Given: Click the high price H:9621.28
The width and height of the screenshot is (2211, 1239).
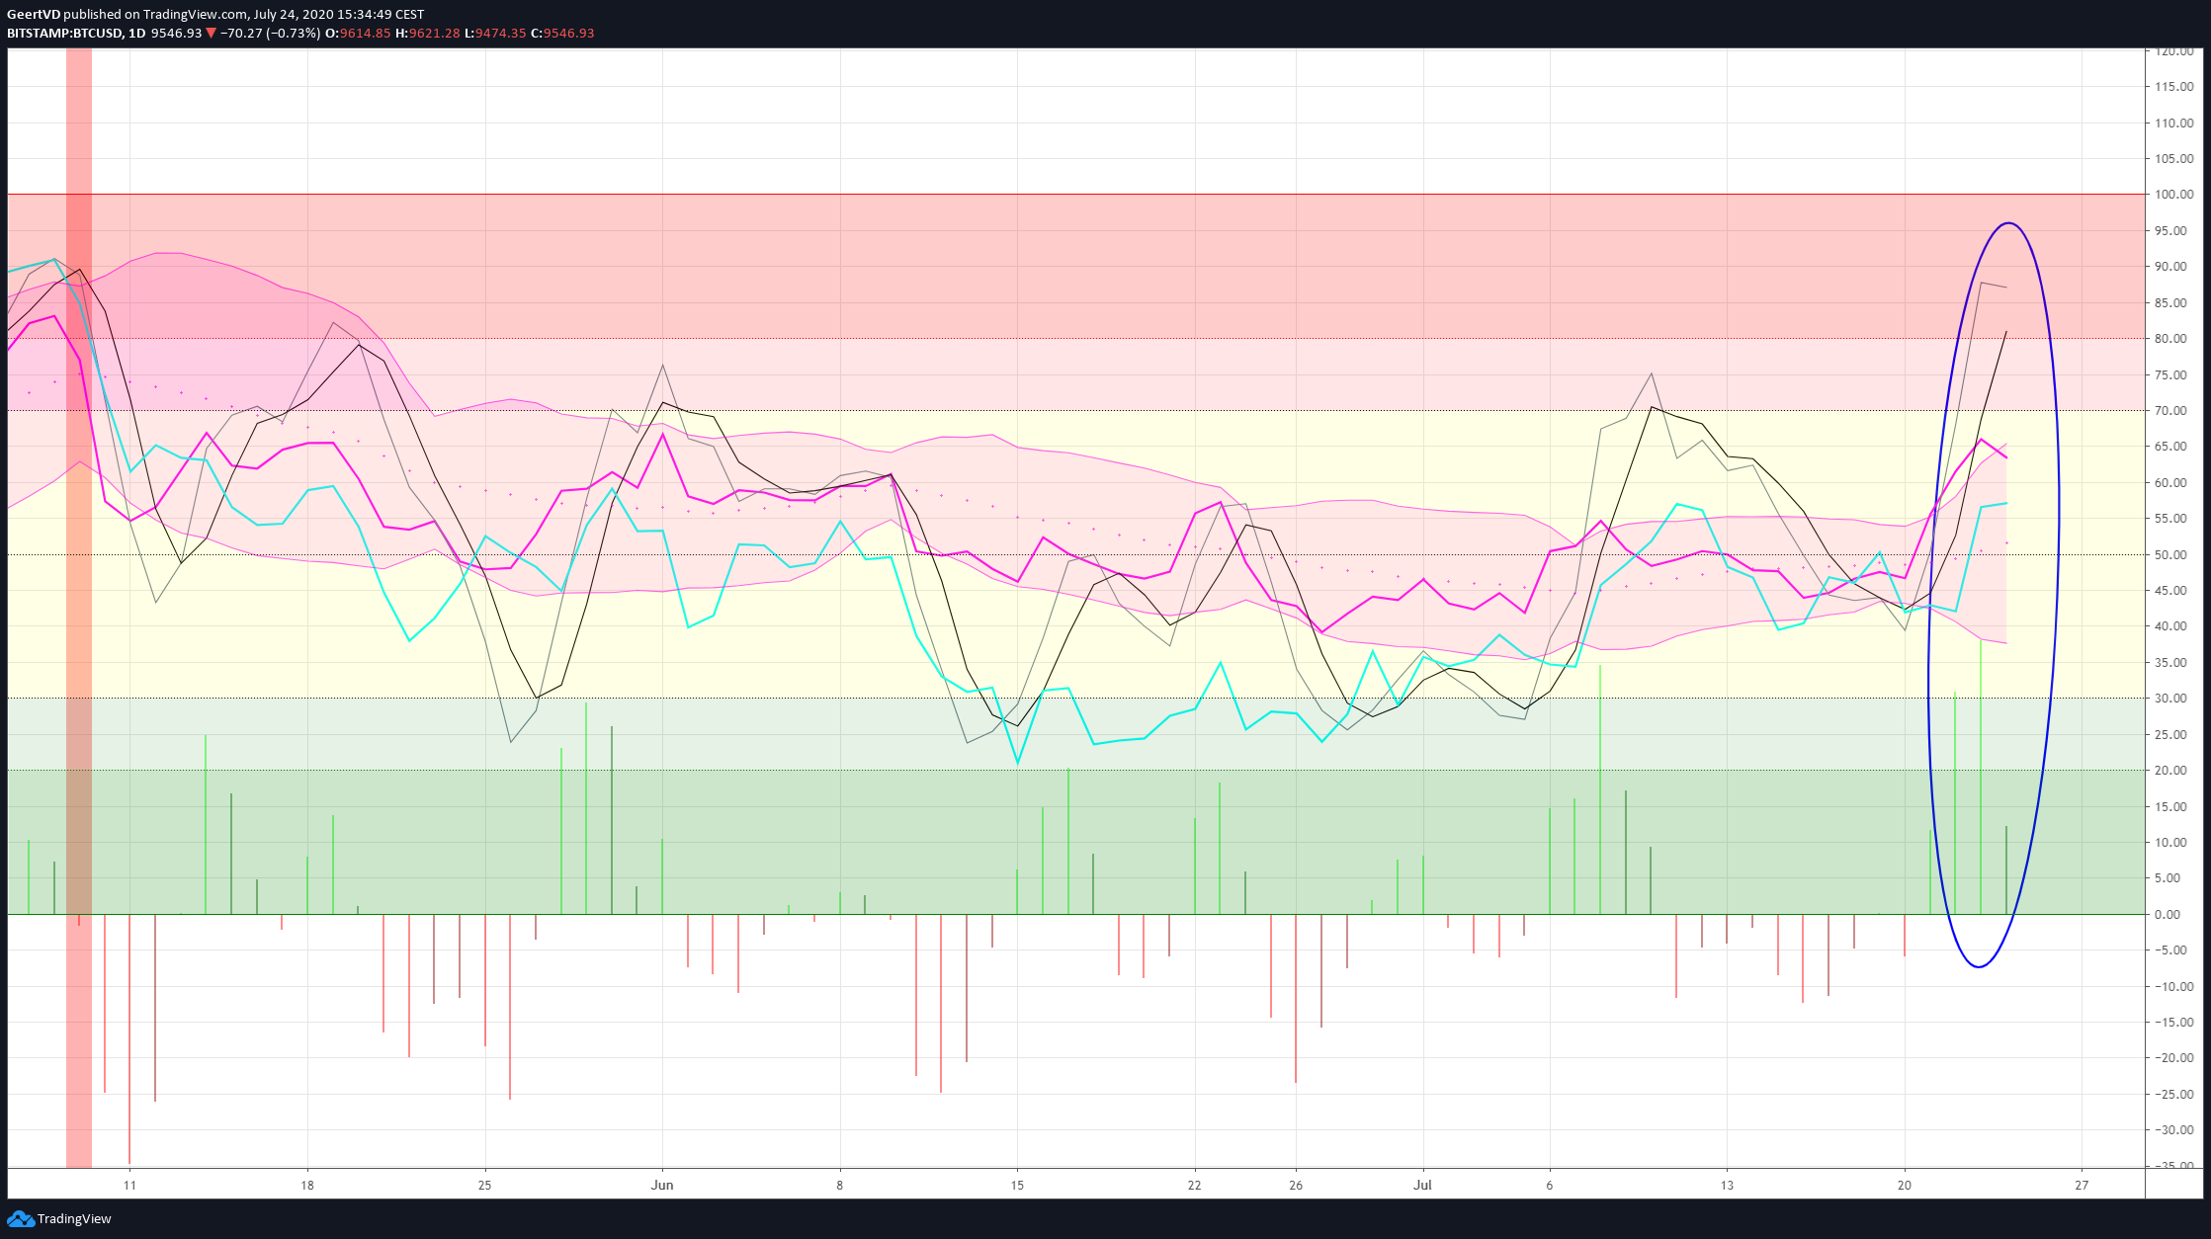Looking at the screenshot, I should pos(428,33).
